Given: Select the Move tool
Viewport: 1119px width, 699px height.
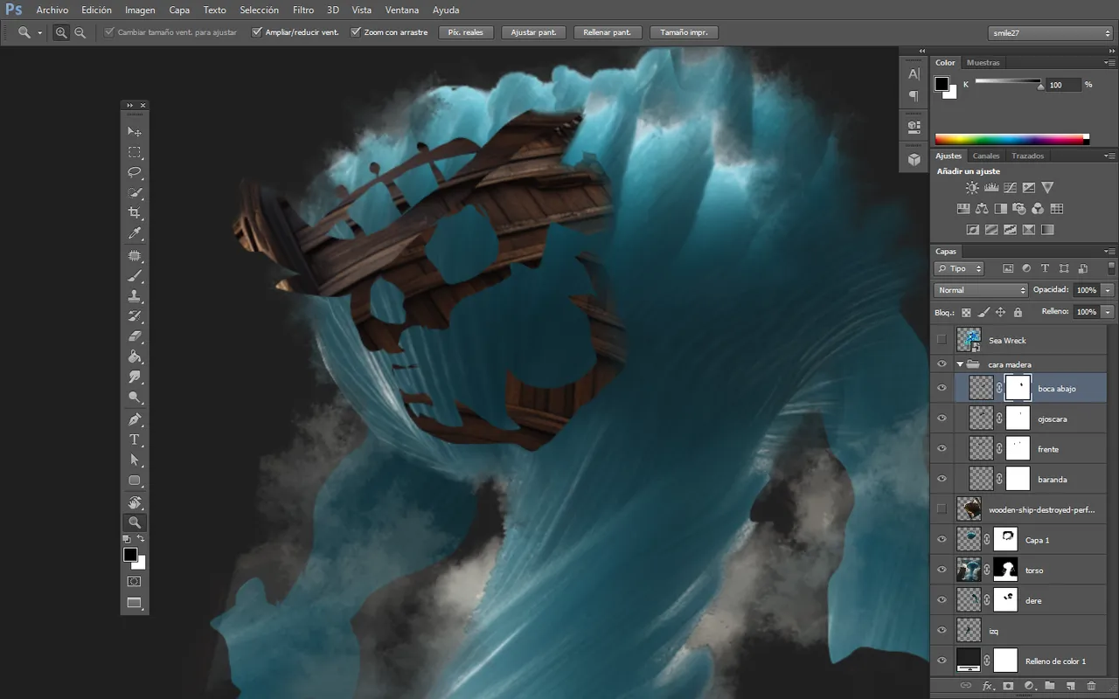Looking at the screenshot, I should (134, 132).
